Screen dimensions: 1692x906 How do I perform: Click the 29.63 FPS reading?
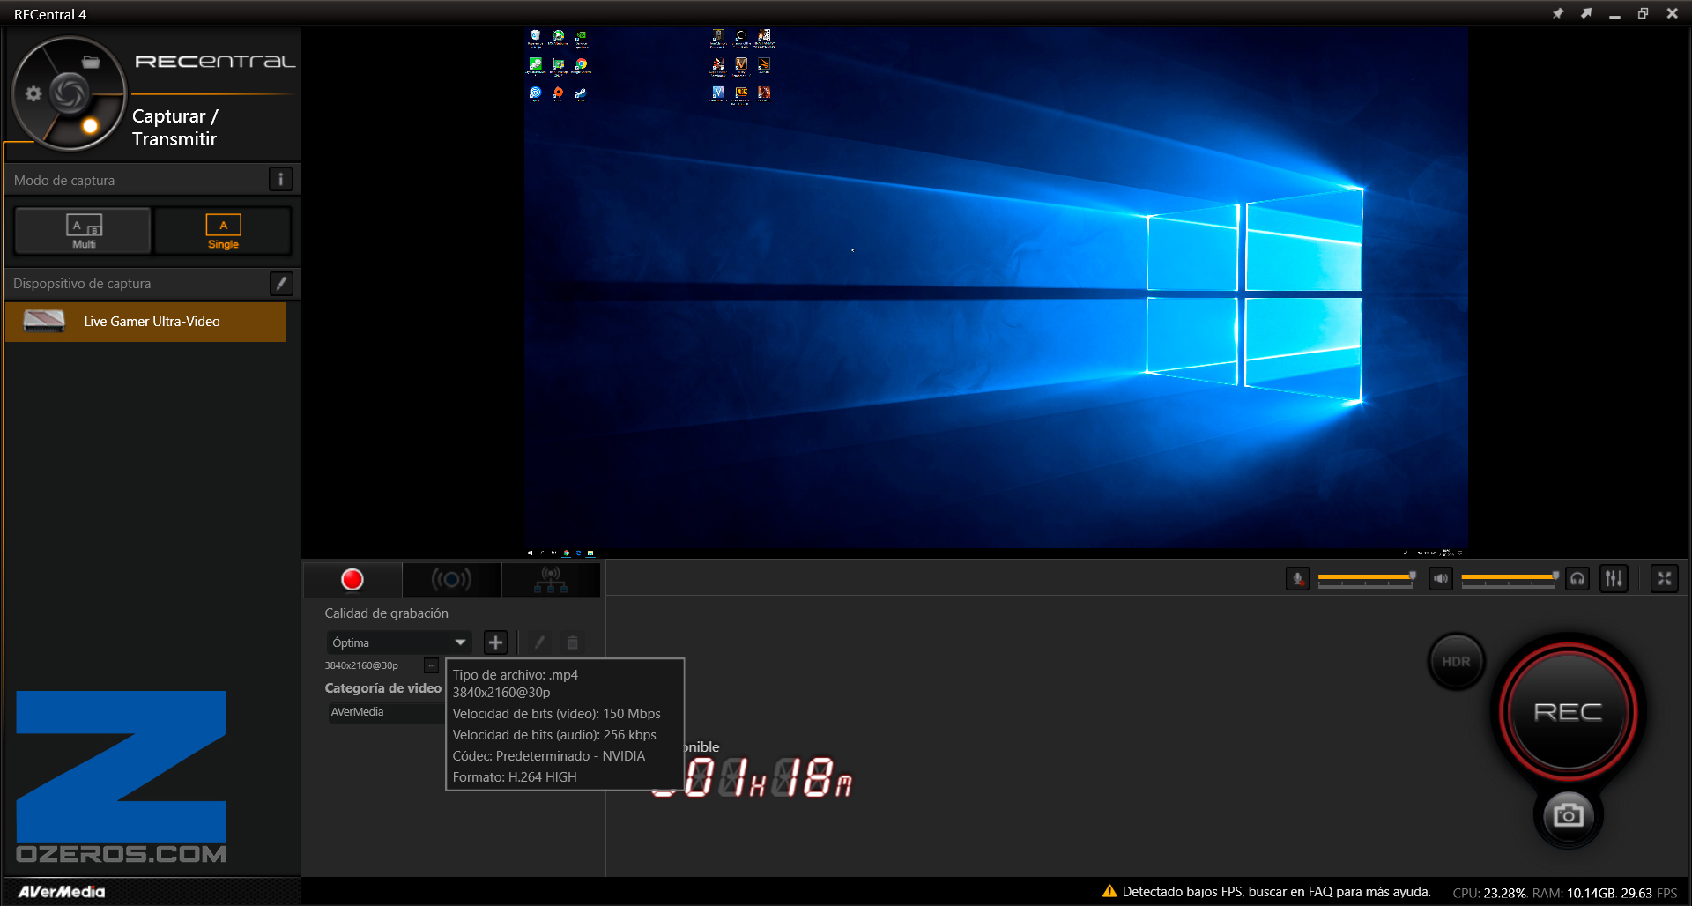click(x=1649, y=893)
